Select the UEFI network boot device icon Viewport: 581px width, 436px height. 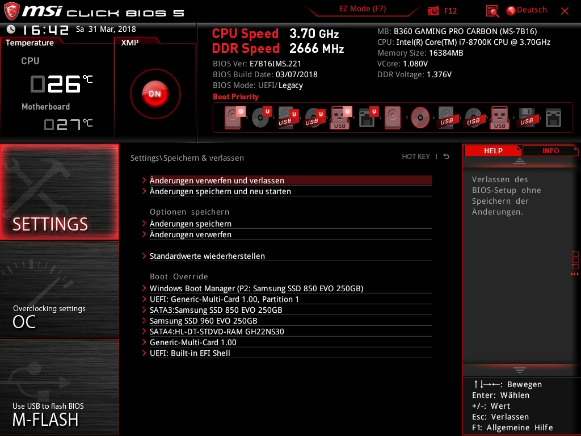[x=368, y=118]
